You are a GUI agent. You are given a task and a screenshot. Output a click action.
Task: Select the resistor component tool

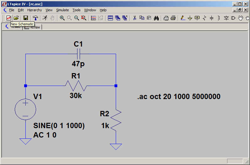(205, 18)
